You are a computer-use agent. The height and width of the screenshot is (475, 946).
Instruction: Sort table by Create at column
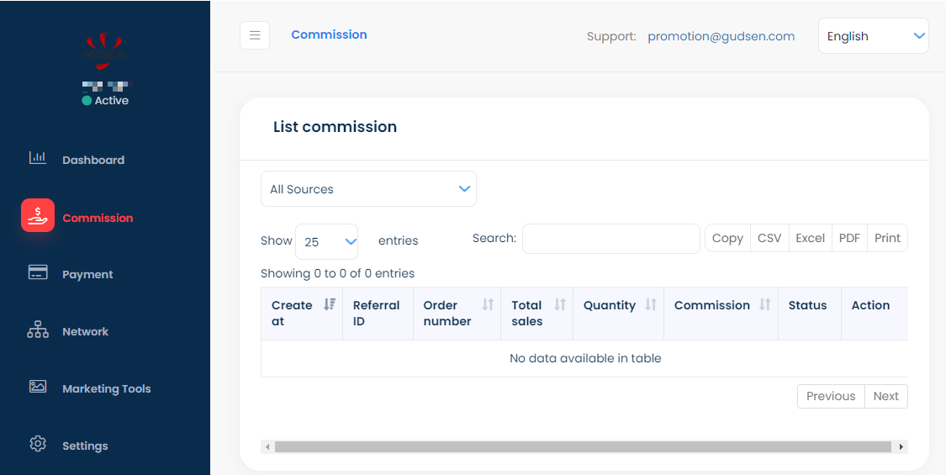tap(329, 304)
